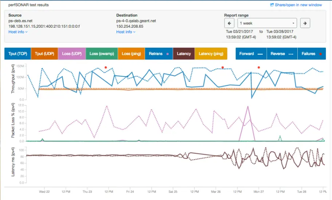332x200 pixels.
Task: Toggle the Tput (UDP) series
Action: click(x=44, y=54)
